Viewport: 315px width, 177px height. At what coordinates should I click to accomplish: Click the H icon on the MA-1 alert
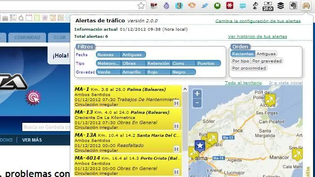176,103
